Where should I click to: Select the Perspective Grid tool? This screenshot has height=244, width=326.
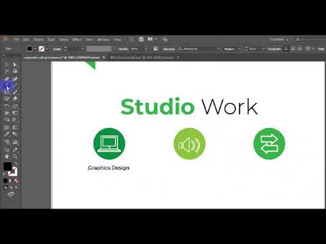pos(15,120)
